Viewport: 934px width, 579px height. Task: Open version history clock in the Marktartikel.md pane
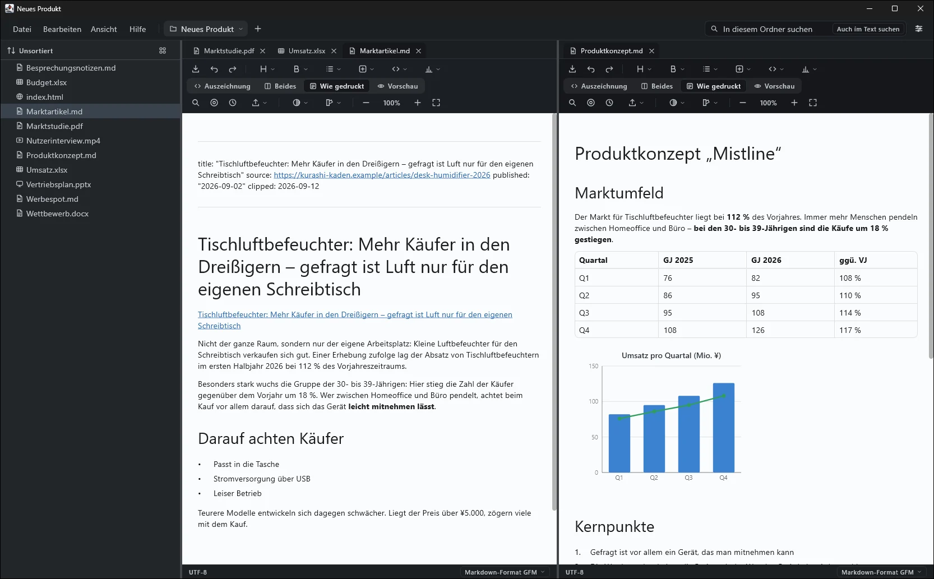point(233,103)
